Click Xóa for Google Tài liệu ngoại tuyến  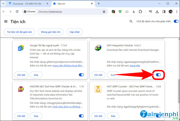pyautogui.click(x=36, y=75)
